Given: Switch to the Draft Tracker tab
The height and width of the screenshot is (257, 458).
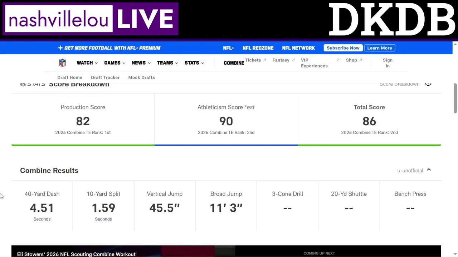Looking at the screenshot, I should pos(105,77).
